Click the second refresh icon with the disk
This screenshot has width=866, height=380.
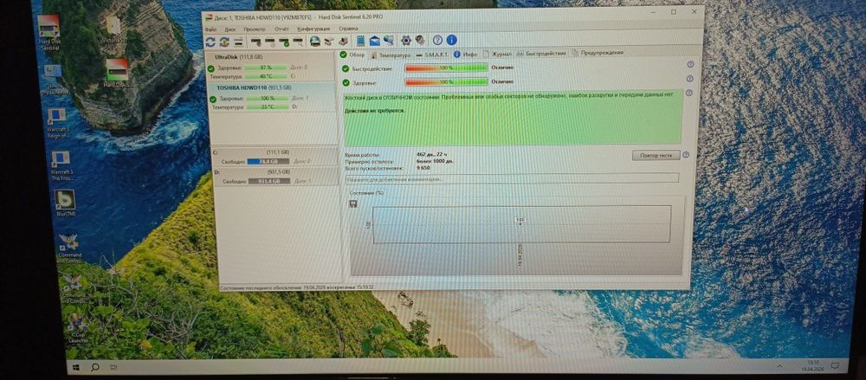click(224, 42)
